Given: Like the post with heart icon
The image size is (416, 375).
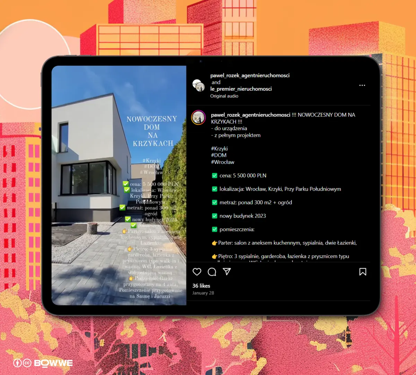Looking at the screenshot, I should (197, 272).
